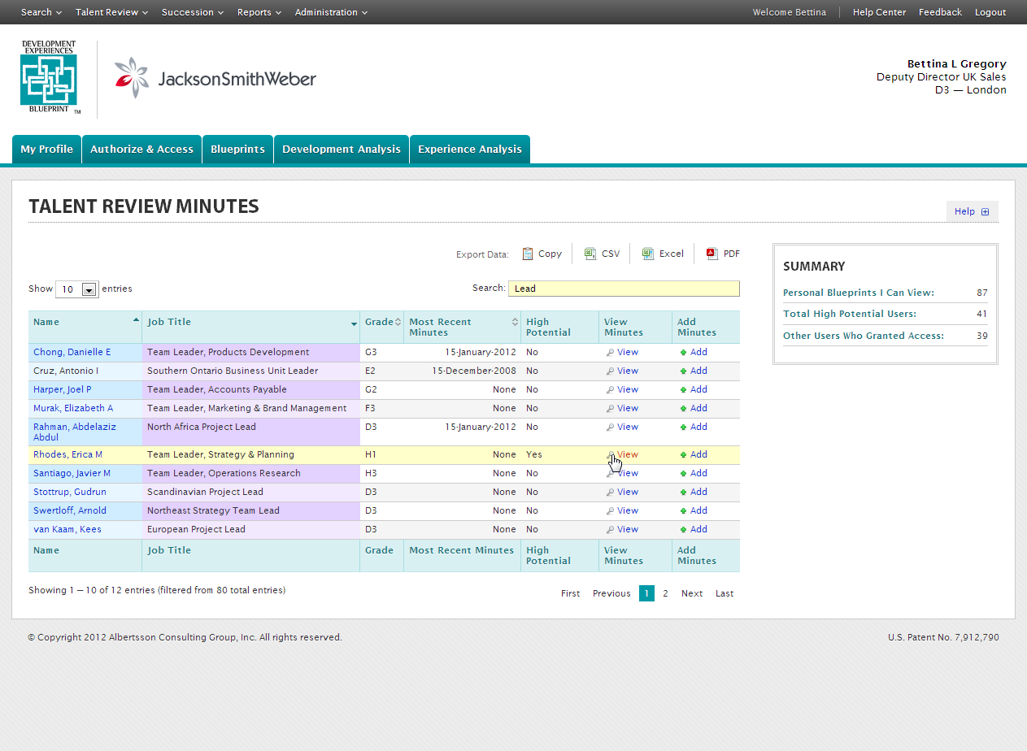Click the Search field containing Lead
This screenshot has width=1027, height=751.
pyautogui.click(x=624, y=289)
